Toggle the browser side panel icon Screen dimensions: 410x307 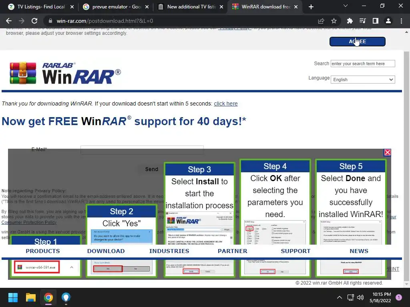tap(376, 21)
